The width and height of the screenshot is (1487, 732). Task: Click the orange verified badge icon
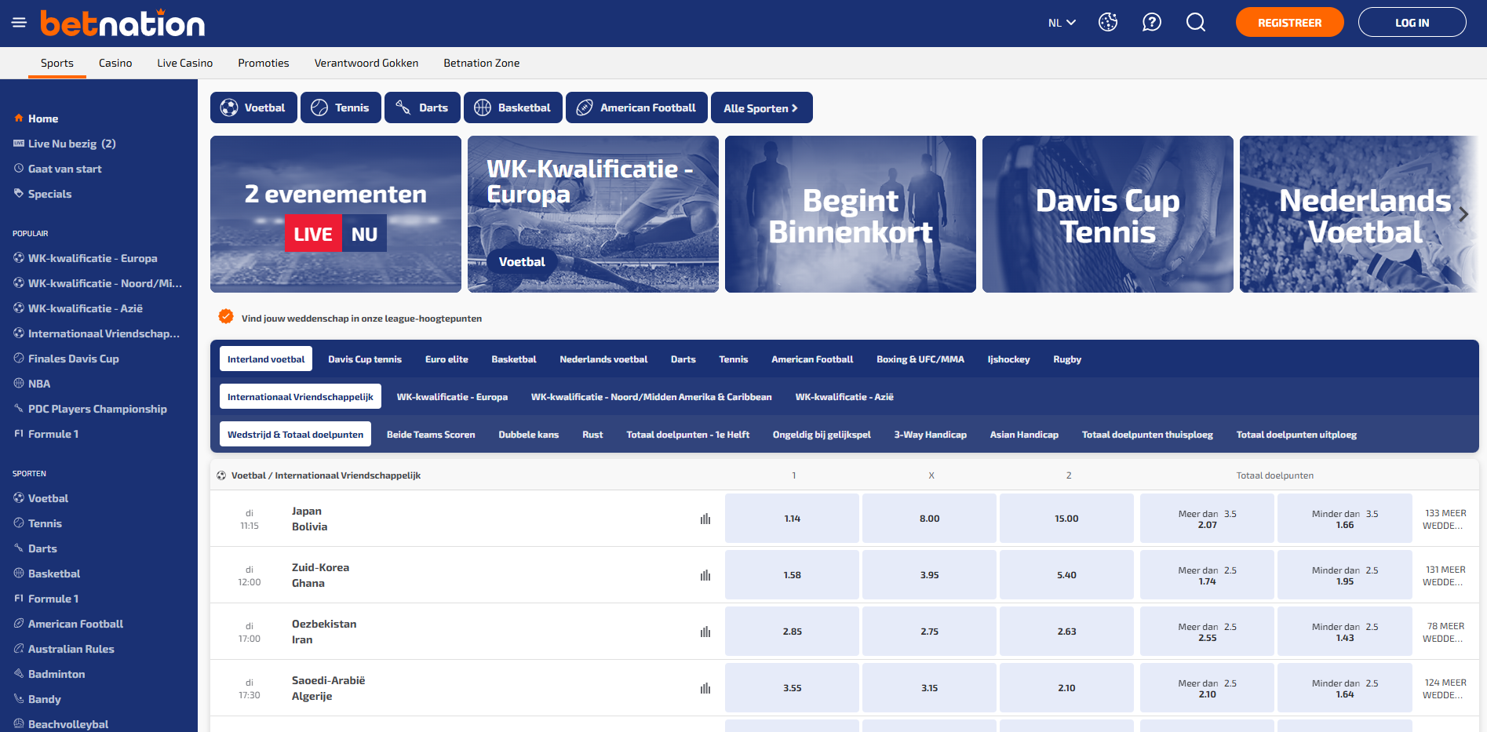click(226, 316)
